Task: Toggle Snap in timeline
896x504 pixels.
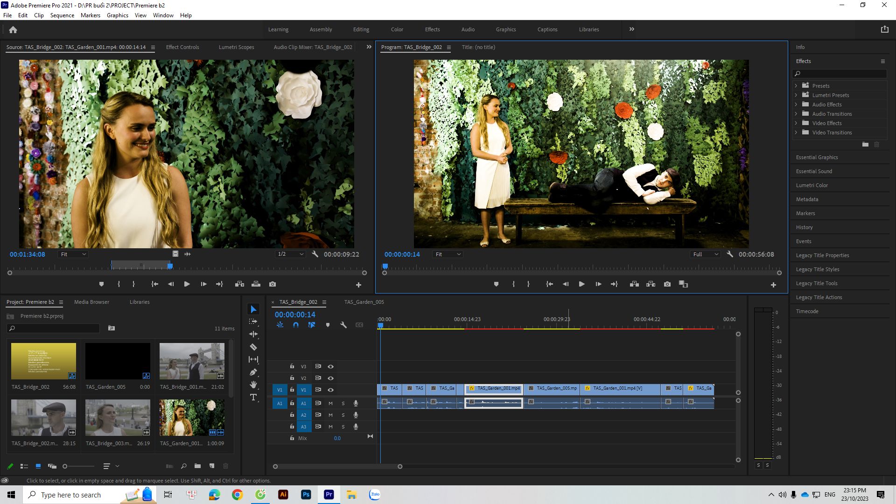Action: [x=295, y=325]
